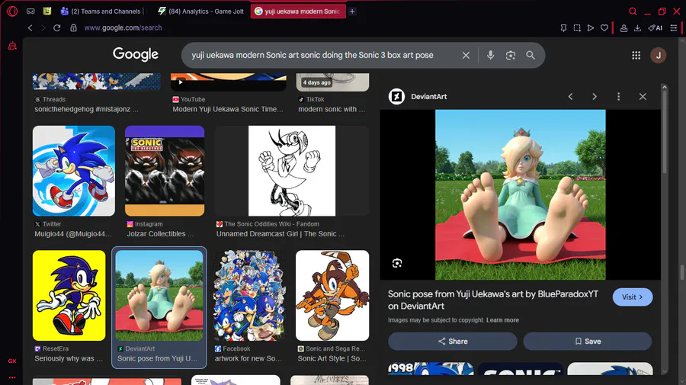686x385 pixels.
Task: Clear the search query with X
Action: [x=466, y=55]
